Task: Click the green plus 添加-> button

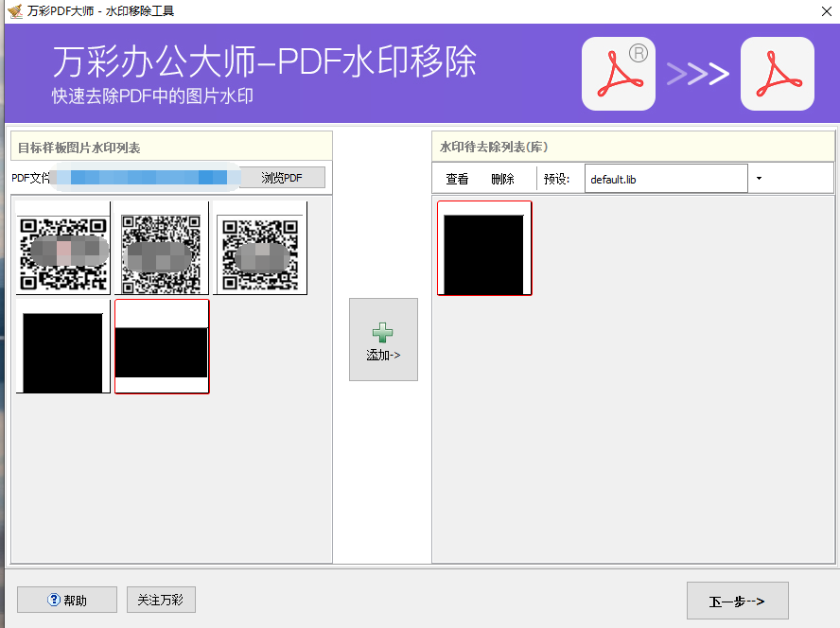Action: click(383, 340)
